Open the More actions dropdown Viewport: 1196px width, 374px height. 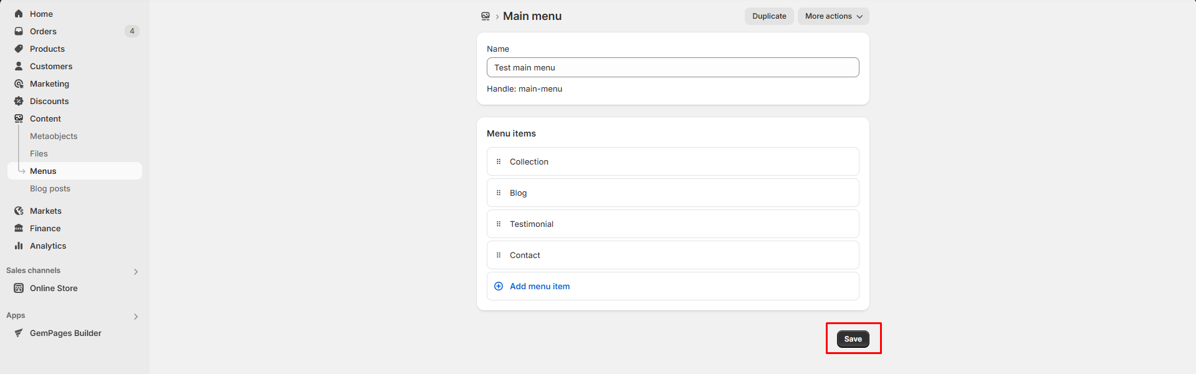833,16
